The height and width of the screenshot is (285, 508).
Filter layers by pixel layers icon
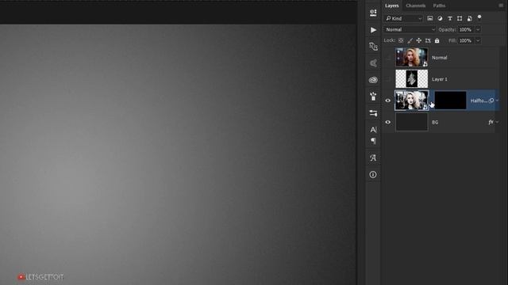coord(430,18)
